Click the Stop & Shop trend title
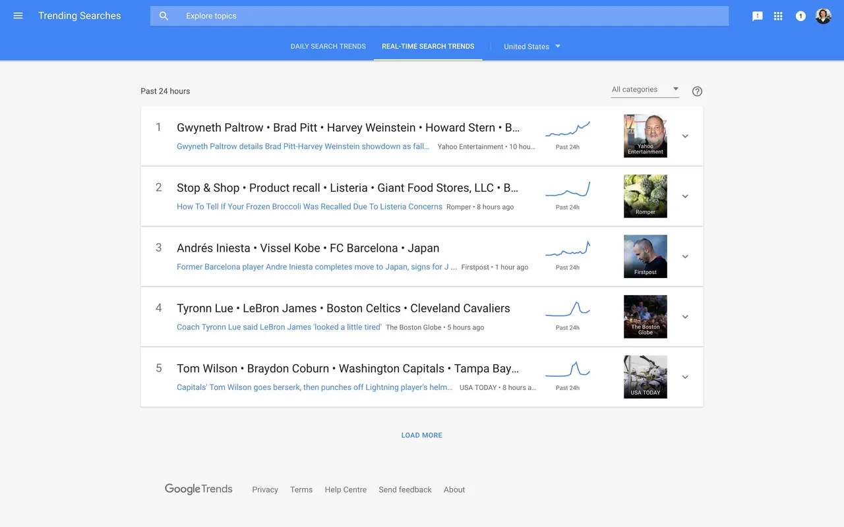 (347, 188)
